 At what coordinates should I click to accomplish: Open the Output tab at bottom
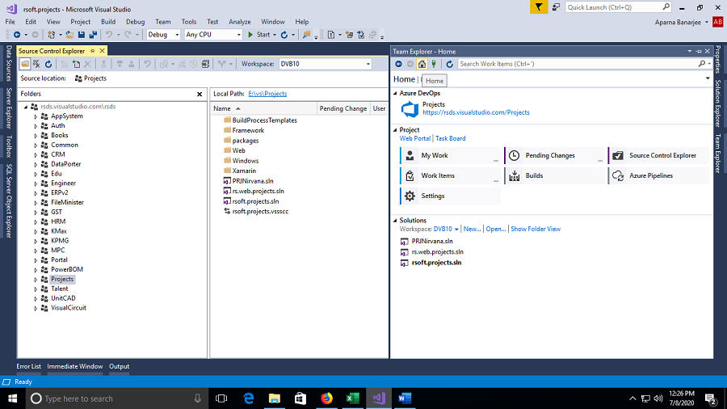pyautogui.click(x=120, y=366)
